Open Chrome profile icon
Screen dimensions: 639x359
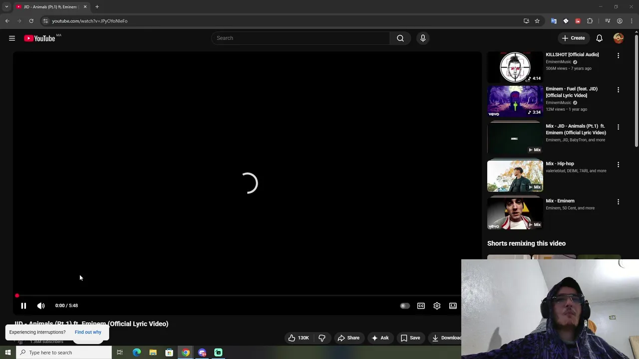tap(620, 21)
